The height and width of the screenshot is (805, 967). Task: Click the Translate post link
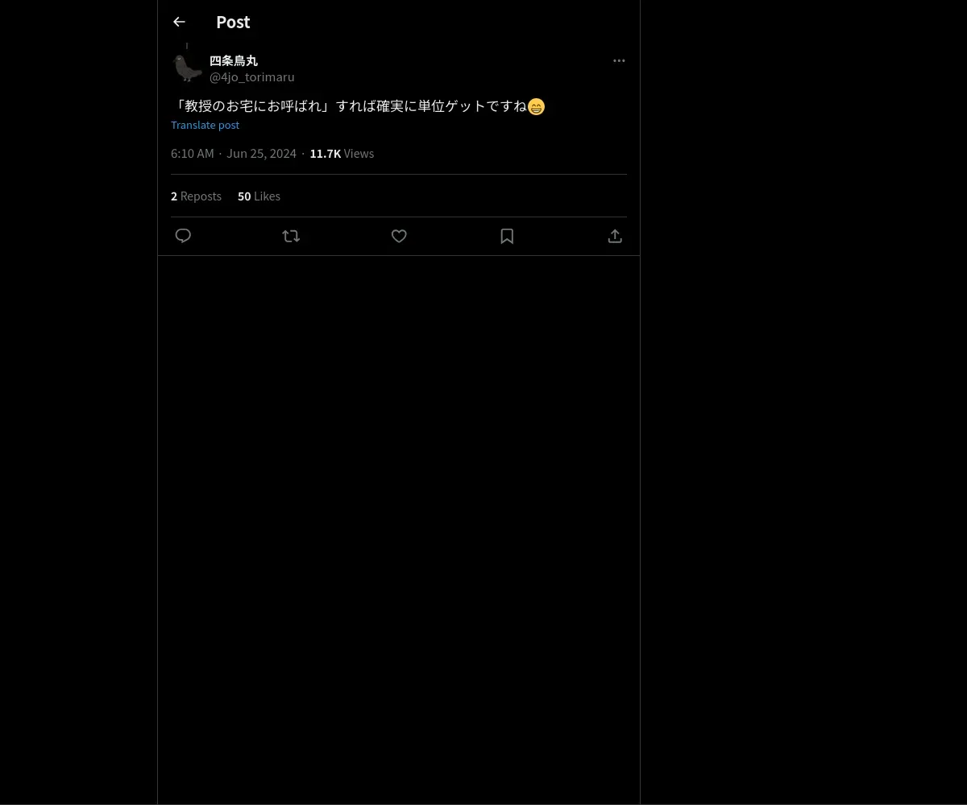pyautogui.click(x=205, y=125)
